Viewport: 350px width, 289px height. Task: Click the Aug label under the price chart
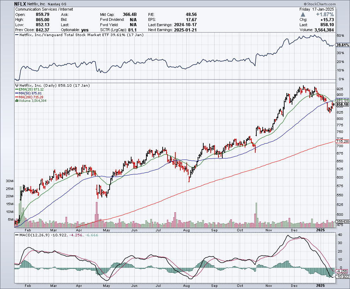186,230
